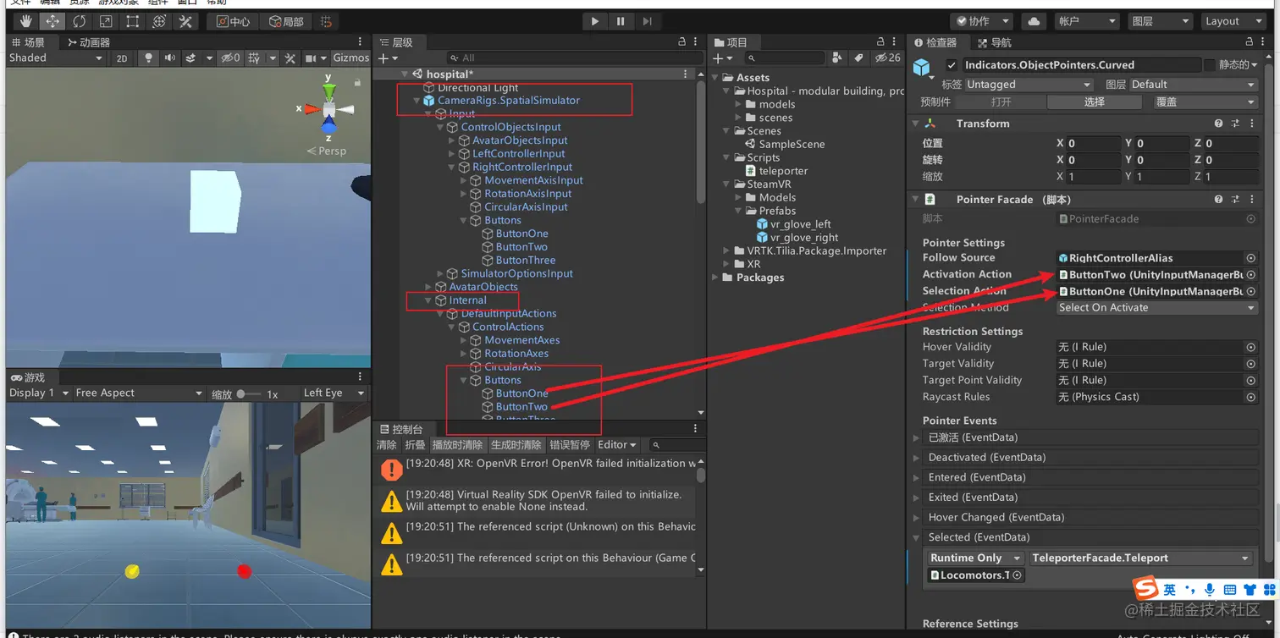Click the Sogou microphone voice input icon
1280x638 pixels.
click(x=1210, y=589)
